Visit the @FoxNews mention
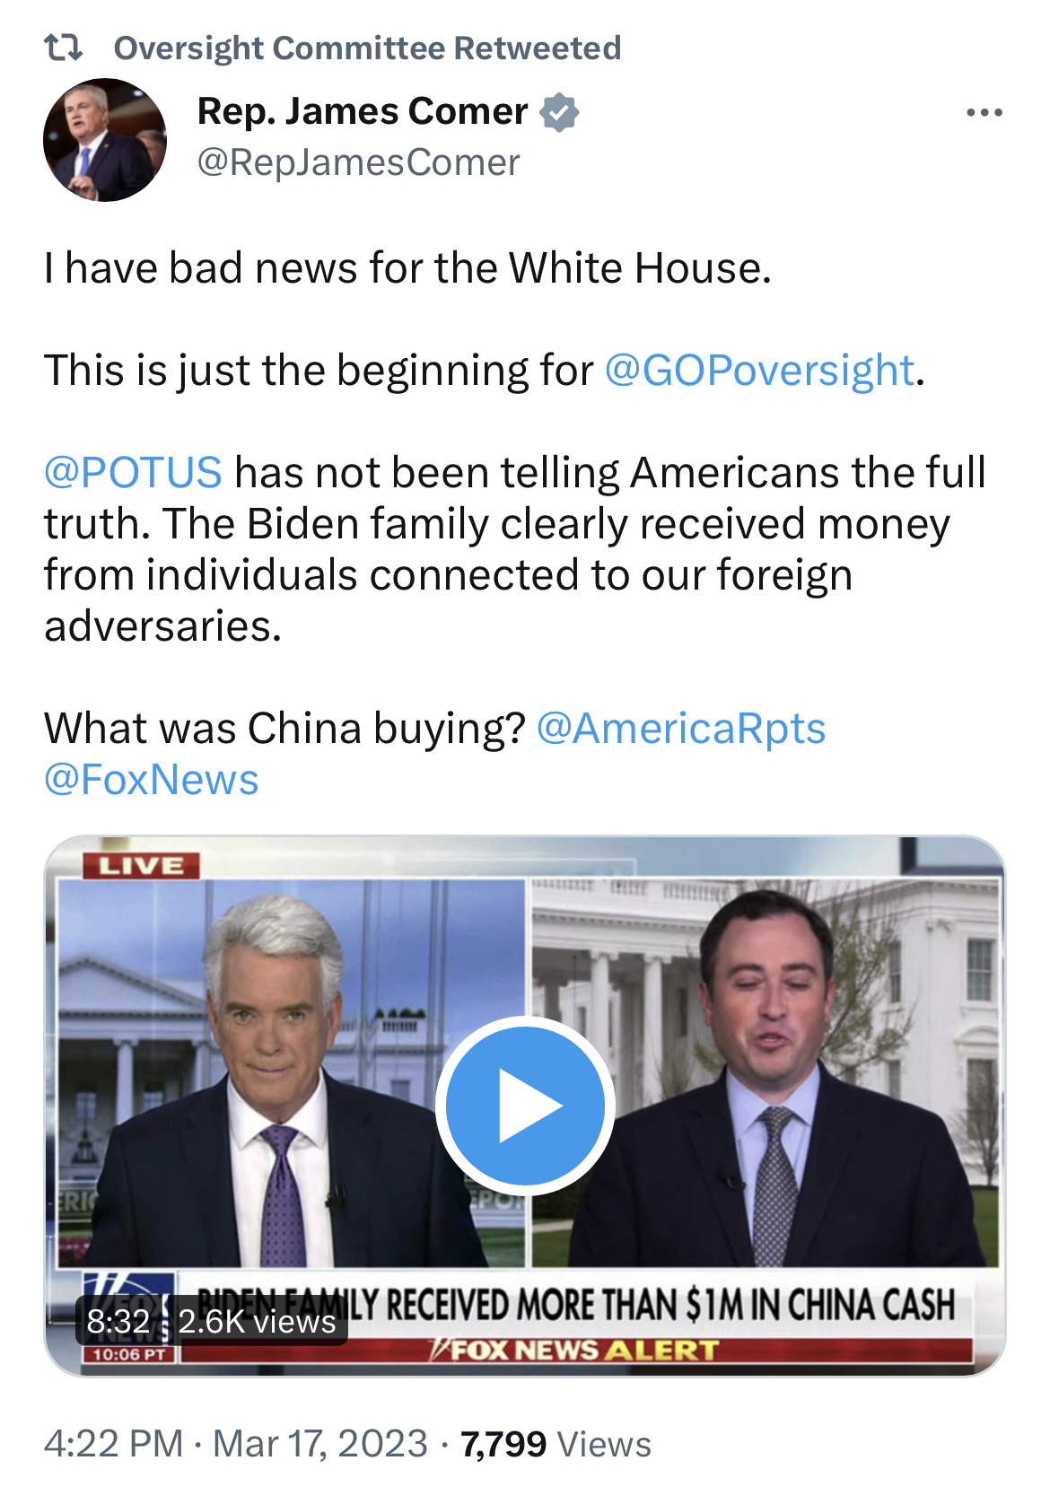 pyautogui.click(x=151, y=780)
